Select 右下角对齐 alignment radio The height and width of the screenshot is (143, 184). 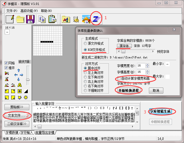click(85, 86)
